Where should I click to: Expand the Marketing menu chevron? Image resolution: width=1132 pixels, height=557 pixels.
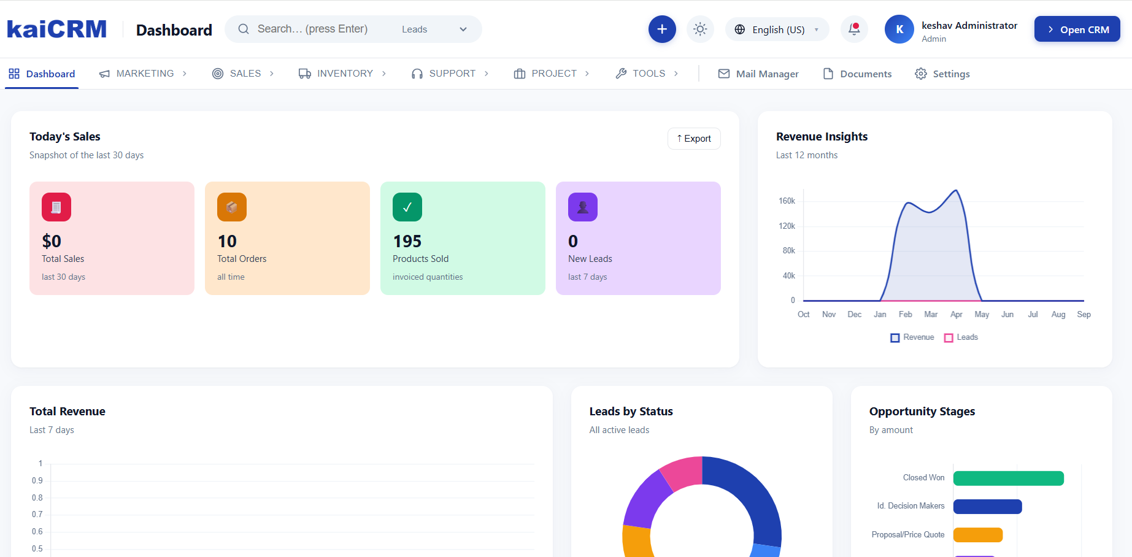[x=185, y=74]
